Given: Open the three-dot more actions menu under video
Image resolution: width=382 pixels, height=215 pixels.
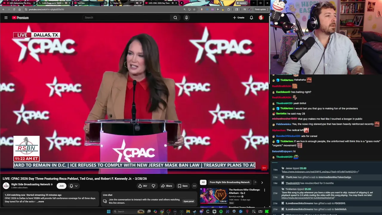Looking at the screenshot, I should (x=194, y=186).
